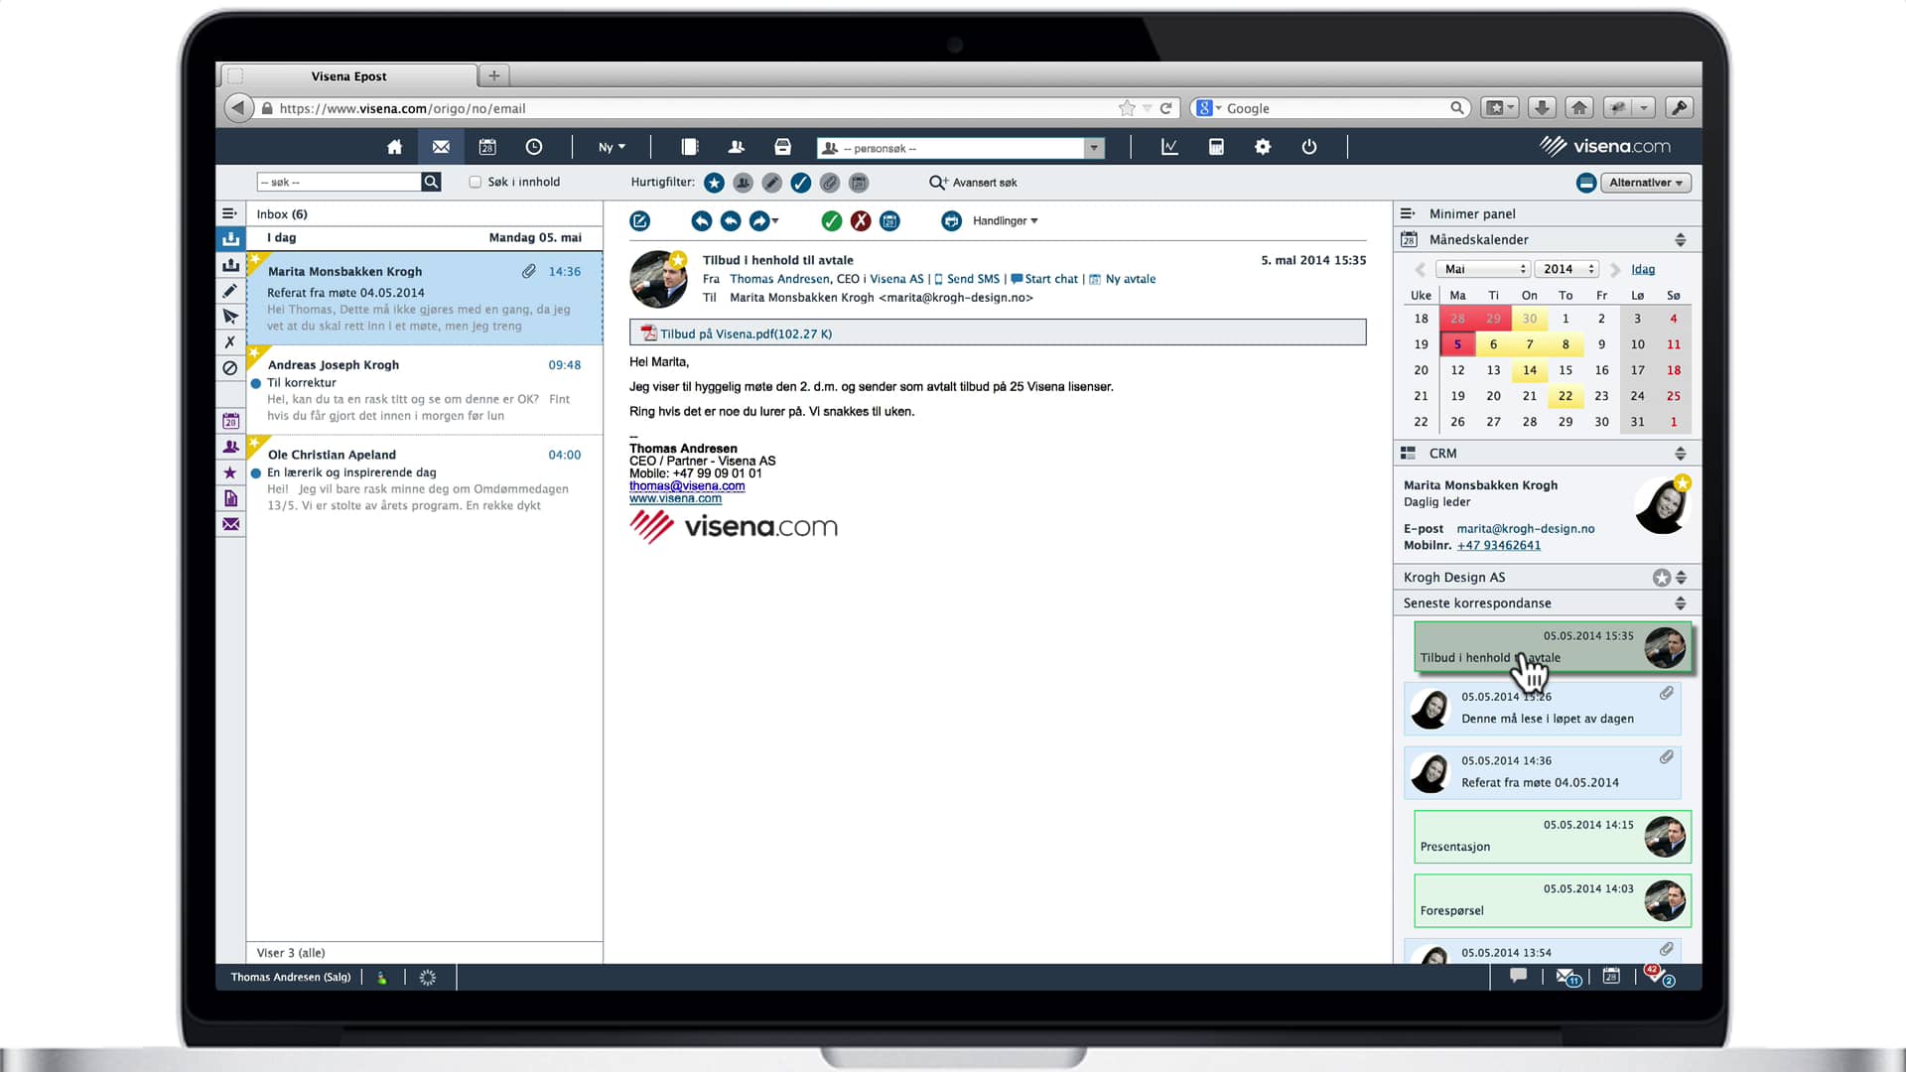Open the notebook icon in top navigation
Image resolution: width=1906 pixels, height=1072 pixels.
click(690, 147)
